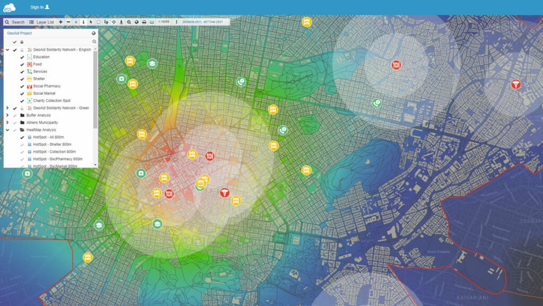Select the HotSpot - Collection 800m layer
Screen dimensions: 543x306
point(55,152)
